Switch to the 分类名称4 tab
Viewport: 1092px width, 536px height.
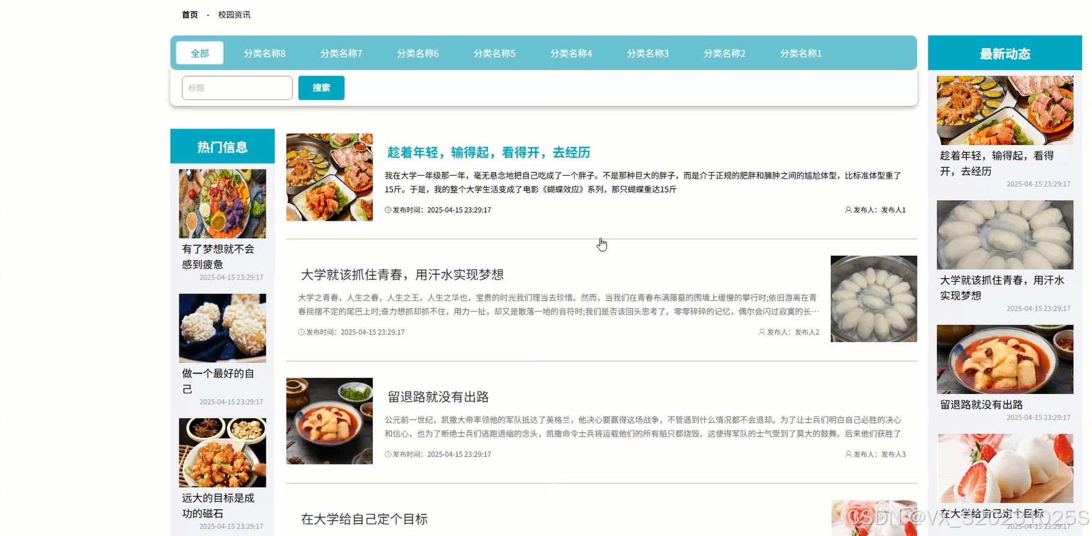571,53
